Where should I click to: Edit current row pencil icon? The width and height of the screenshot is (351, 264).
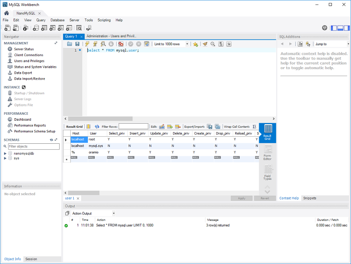point(161,127)
